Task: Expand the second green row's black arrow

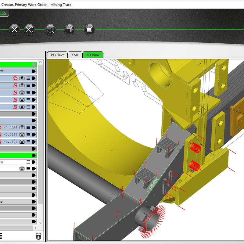Action: pos(34,155)
